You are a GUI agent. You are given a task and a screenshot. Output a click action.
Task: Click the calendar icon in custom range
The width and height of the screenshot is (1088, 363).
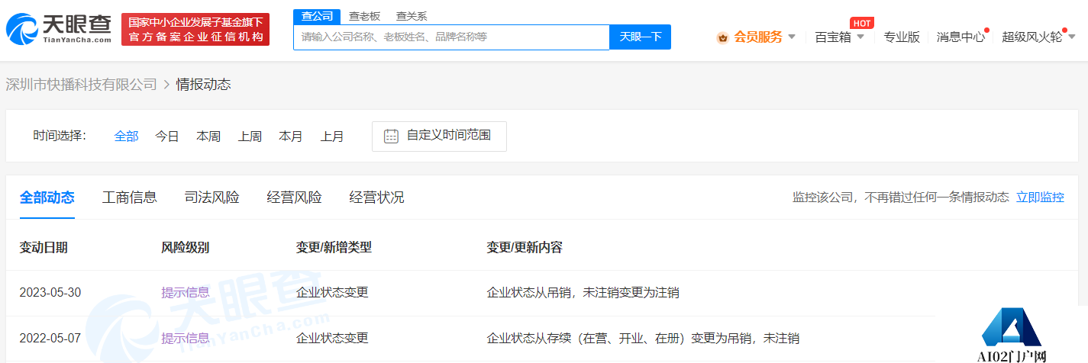(391, 137)
